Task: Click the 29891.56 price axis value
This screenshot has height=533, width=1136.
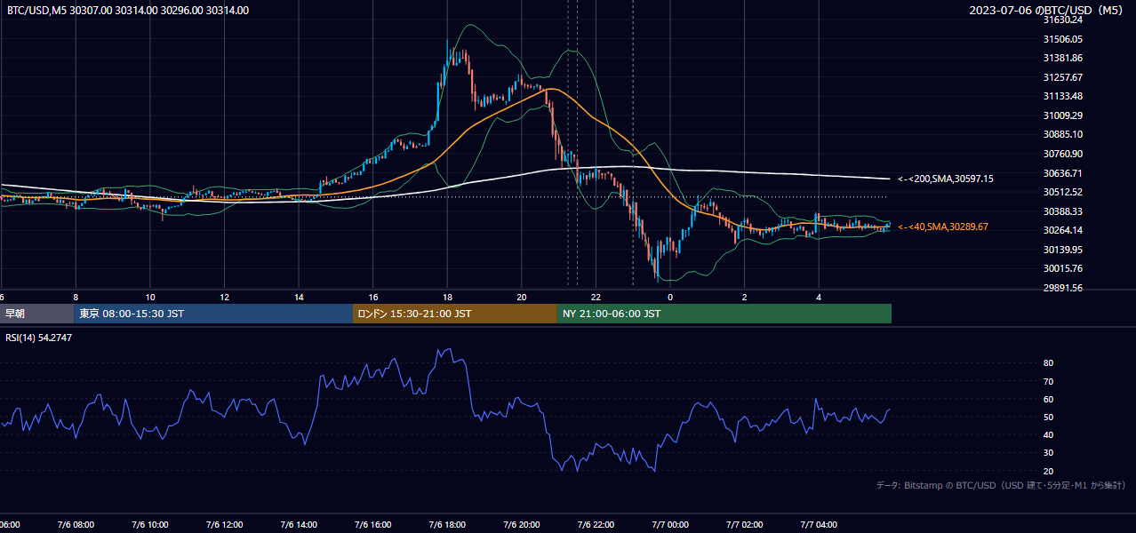Action: click(x=1062, y=288)
